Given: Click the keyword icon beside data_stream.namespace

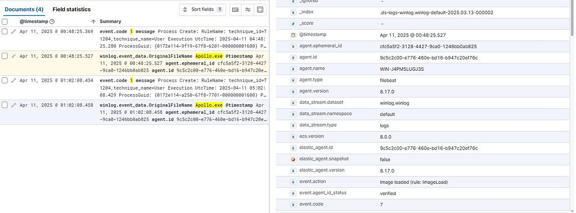Looking at the screenshot, I should (x=293, y=114).
